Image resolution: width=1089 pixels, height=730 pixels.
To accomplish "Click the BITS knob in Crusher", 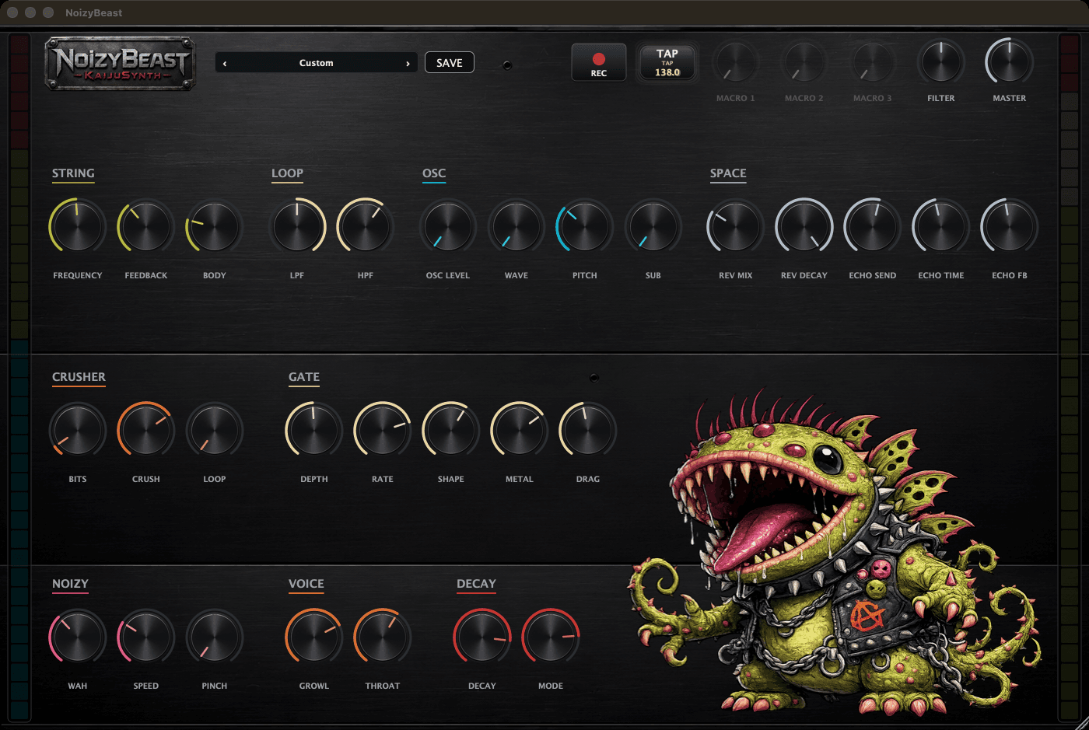I will (78, 431).
